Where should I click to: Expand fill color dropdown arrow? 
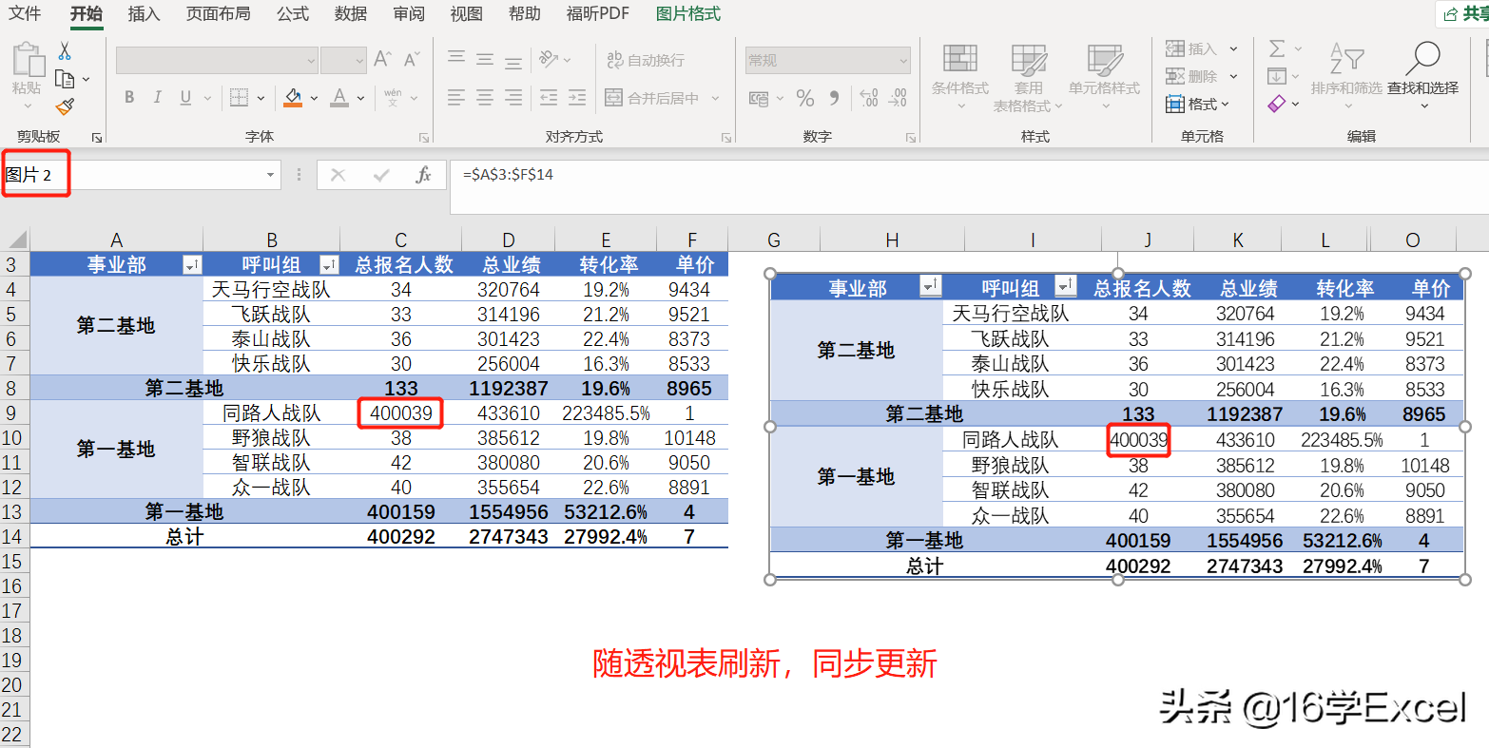[x=314, y=98]
